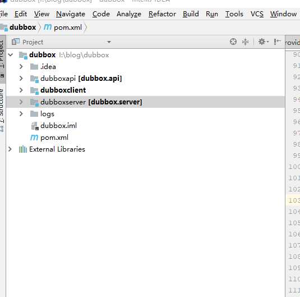The image size is (300, 297).
Task: Select the .idea folder row
Action: [145, 67]
